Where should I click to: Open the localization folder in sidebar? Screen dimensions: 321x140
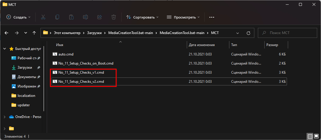click(x=26, y=96)
